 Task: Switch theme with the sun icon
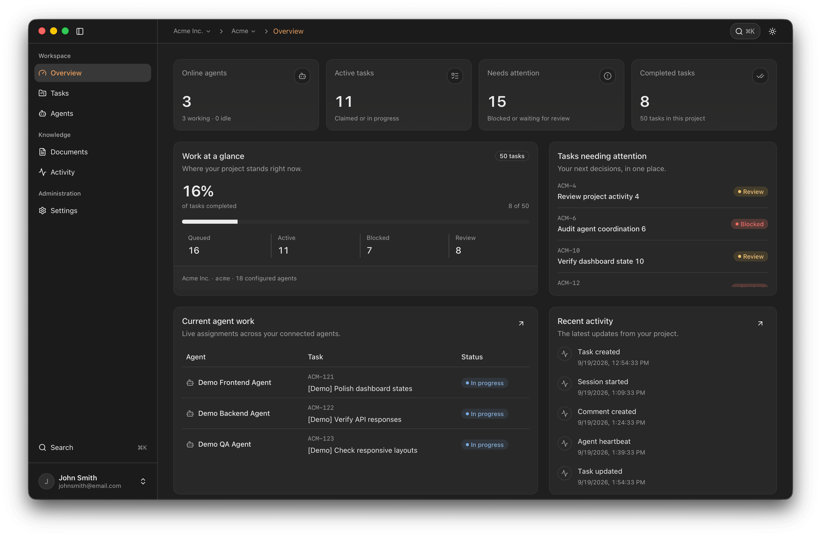coord(772,31)
